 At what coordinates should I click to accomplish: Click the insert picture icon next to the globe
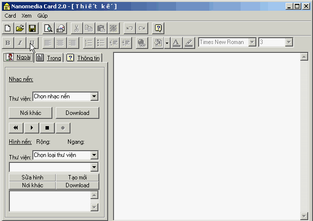158,43
